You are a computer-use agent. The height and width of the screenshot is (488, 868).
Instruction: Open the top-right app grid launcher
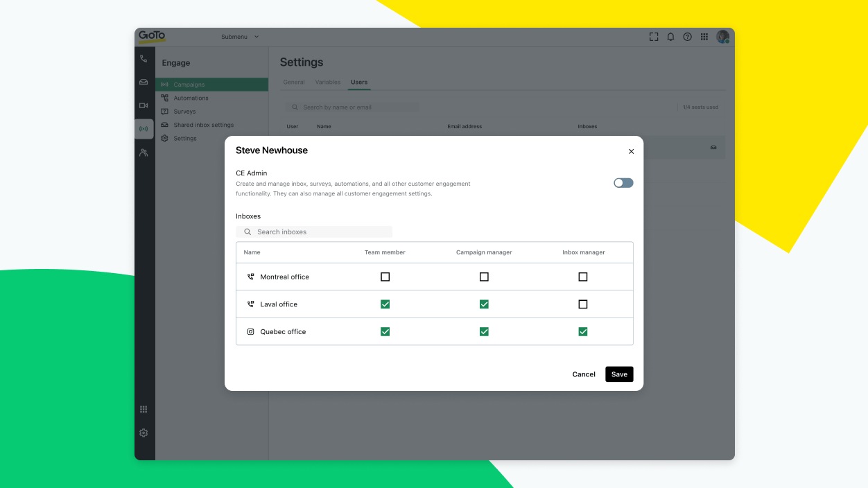[704, 37]
